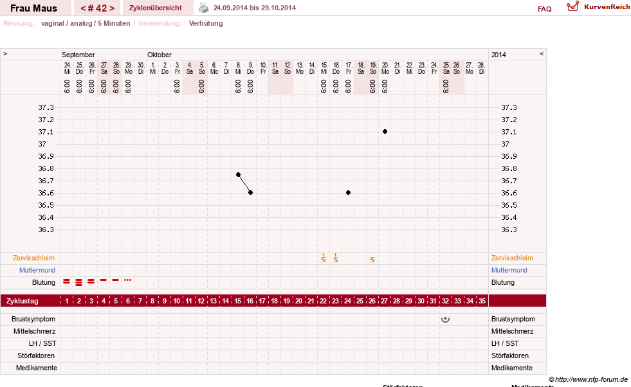Go to previous cycle with left angle bracket
631x387 pixels.
pyautogui.click(x=83, y=8)
